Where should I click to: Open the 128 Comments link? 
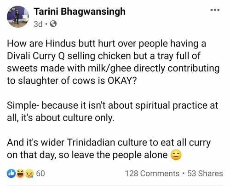click(152, 174)
